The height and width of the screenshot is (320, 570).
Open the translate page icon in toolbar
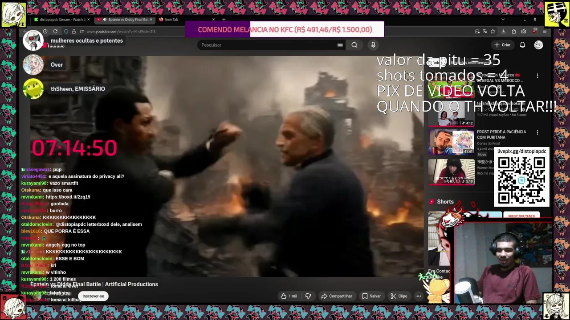485,32
